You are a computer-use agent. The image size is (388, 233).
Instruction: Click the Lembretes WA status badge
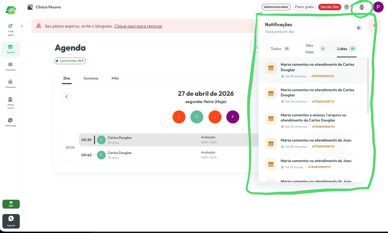pyautogui.click(x=70, y=61)
